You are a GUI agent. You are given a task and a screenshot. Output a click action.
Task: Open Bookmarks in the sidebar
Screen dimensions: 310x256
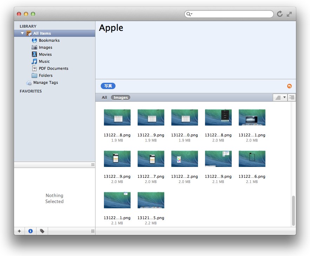[x=49, y=40]
